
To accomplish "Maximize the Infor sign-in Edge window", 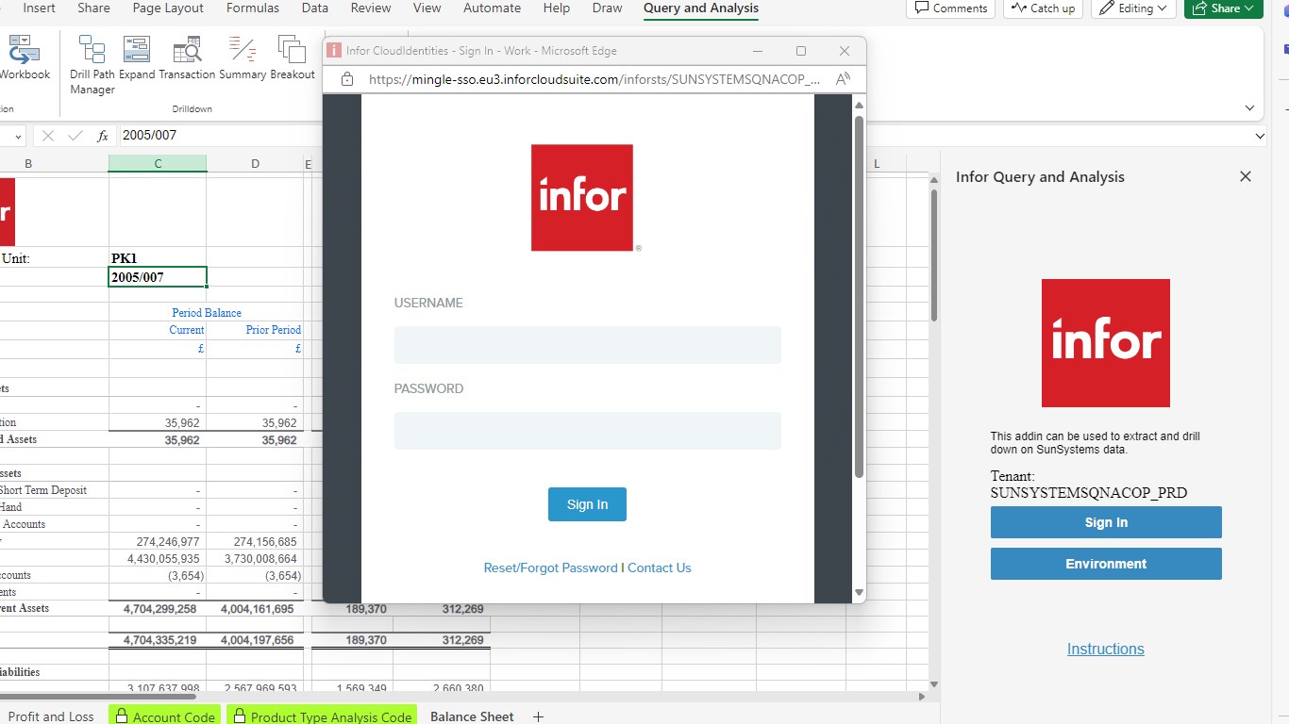I will pos(801,51).
